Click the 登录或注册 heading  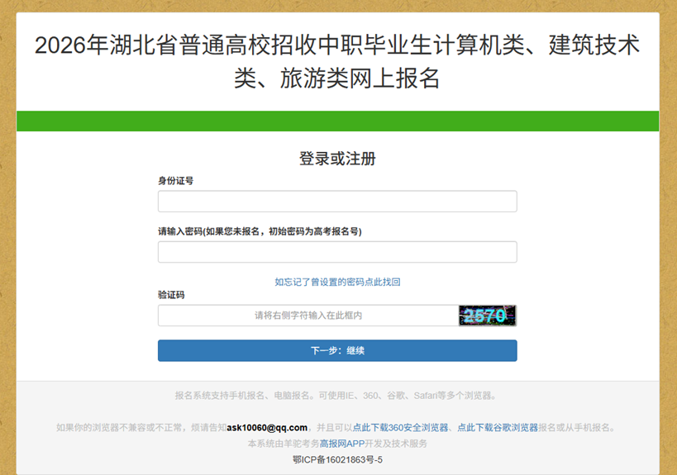[337, 159]
